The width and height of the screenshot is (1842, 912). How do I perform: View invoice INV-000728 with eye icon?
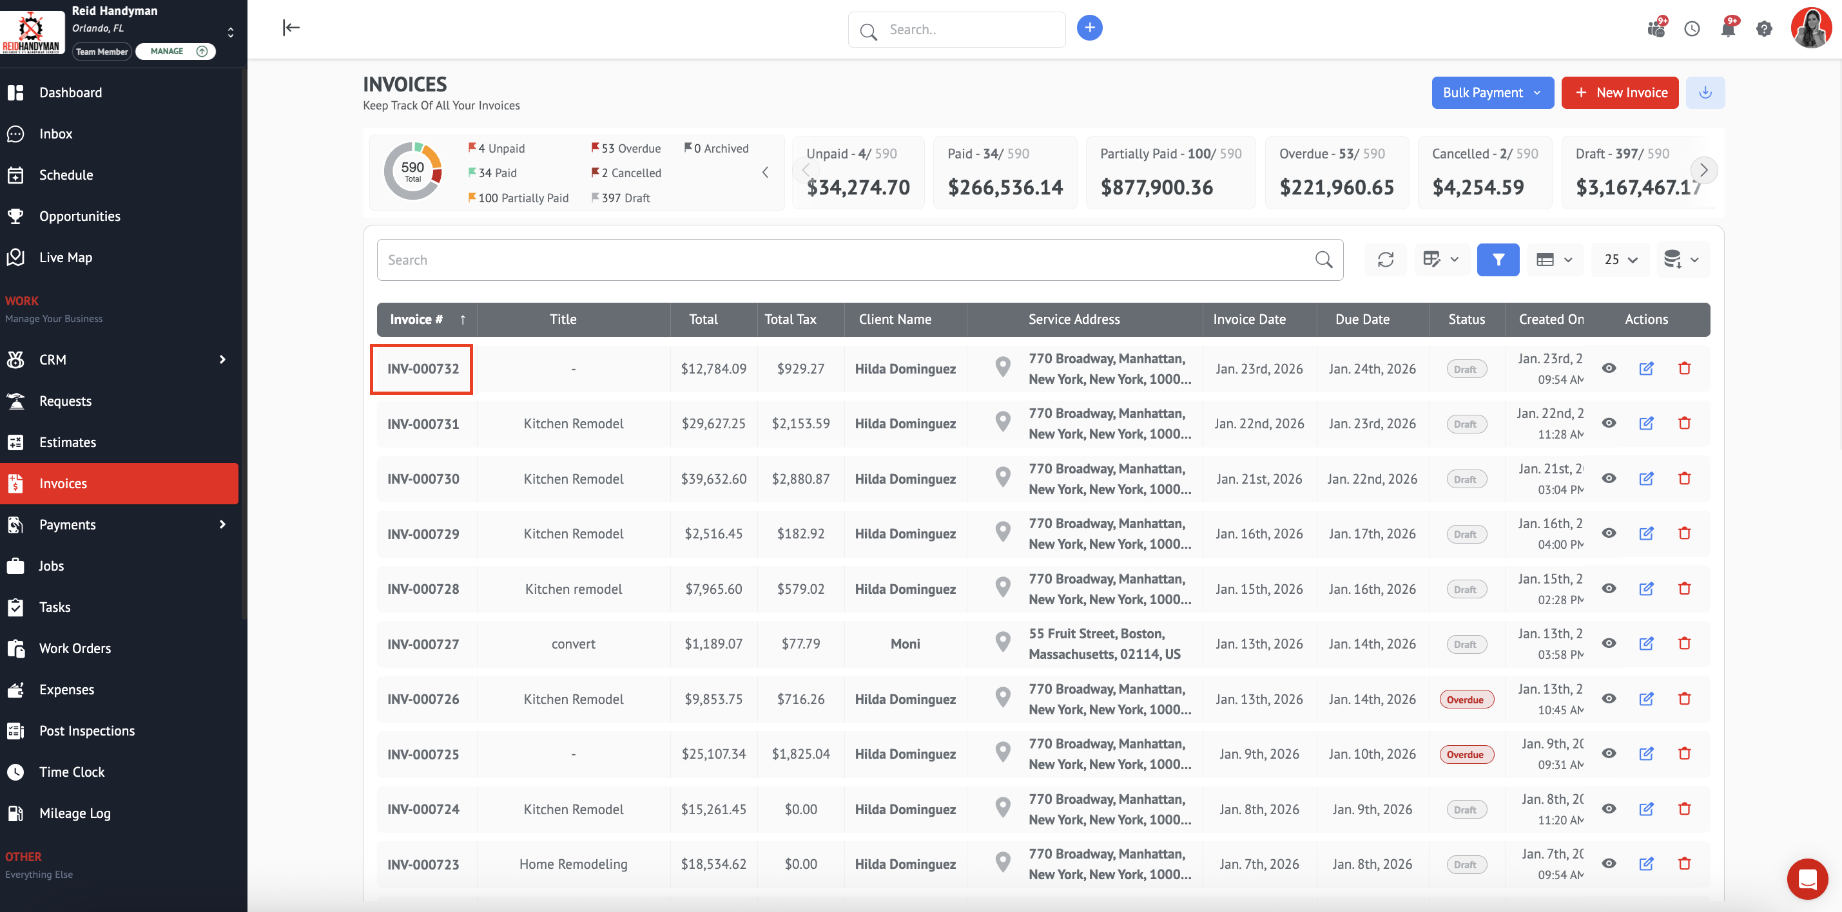(1608, 588)
